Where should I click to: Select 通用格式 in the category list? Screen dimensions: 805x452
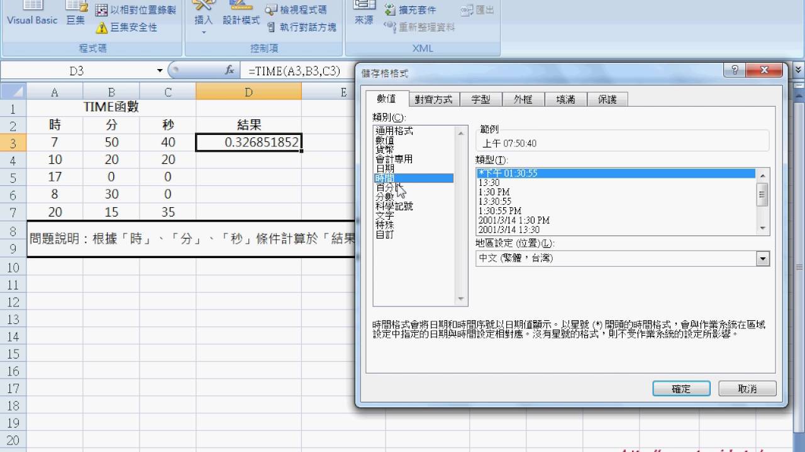click(413, 131)
